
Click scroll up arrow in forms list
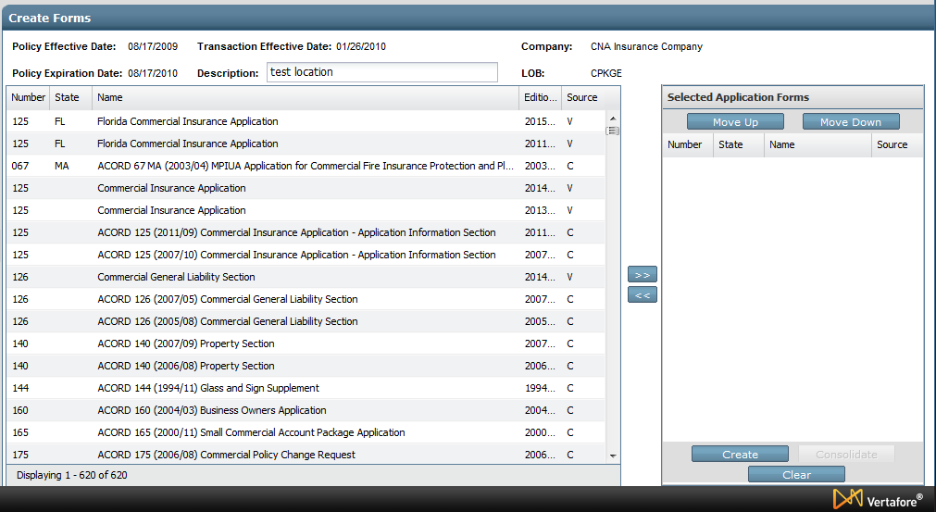pos(612,118)
